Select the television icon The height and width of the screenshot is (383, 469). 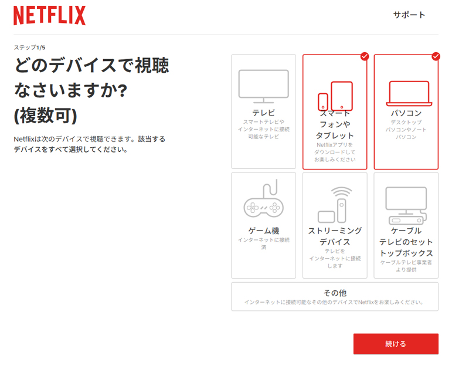263,86
